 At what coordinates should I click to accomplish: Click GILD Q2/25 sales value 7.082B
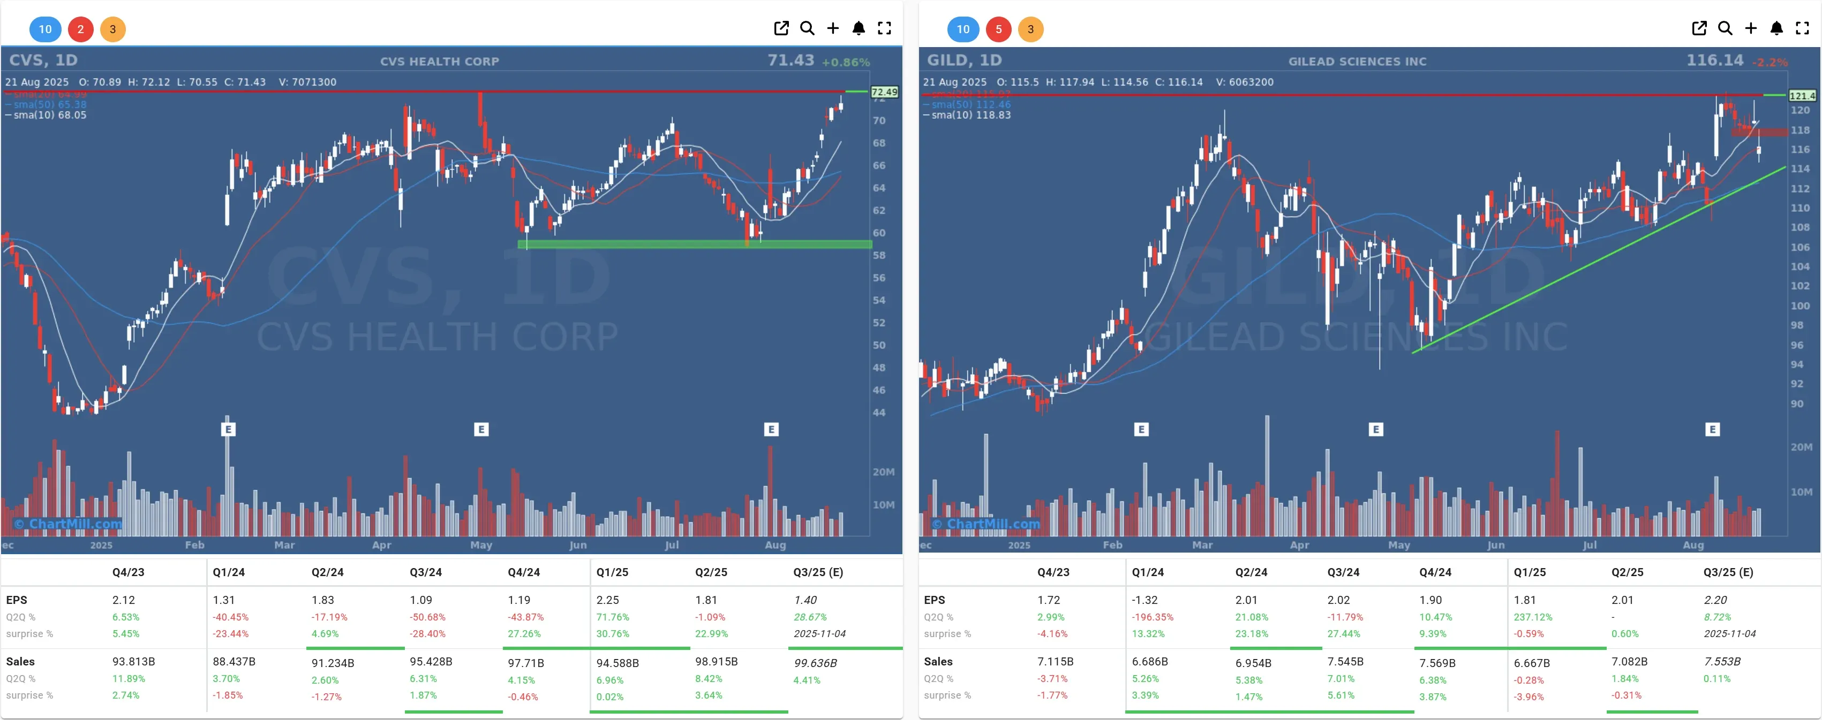1629,661
